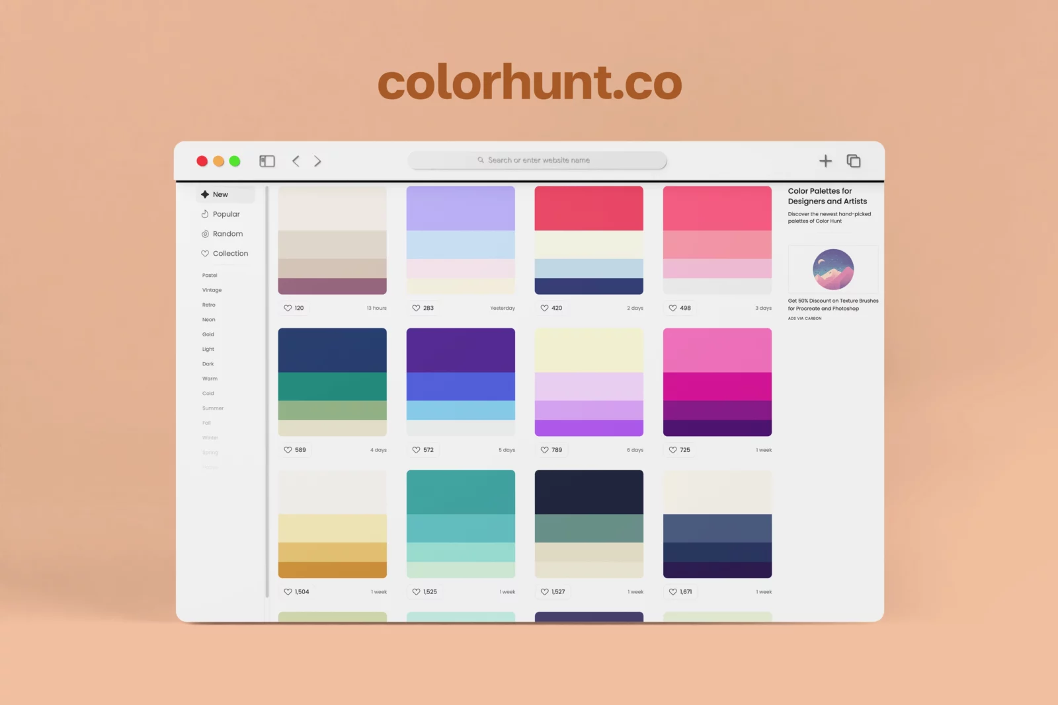Like the palette with 283 likes

coord(423,308)
